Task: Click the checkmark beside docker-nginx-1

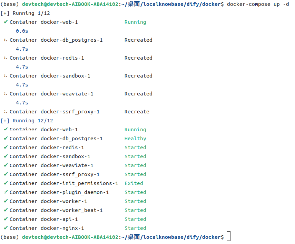Action: click(6, 228)
